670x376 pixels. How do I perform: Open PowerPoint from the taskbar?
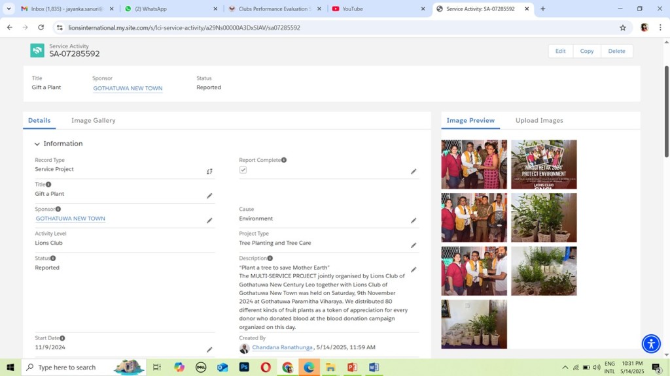352,367
